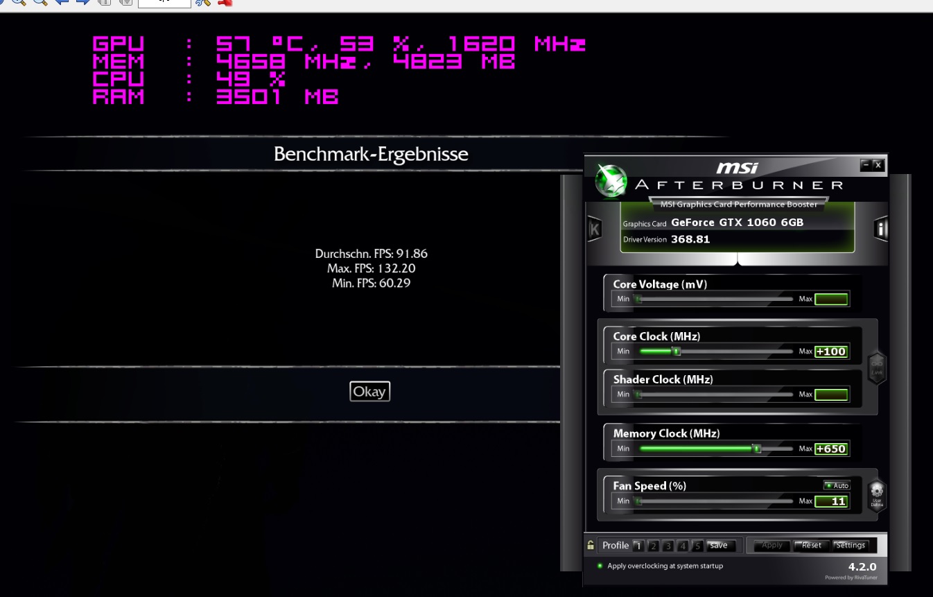Click the MEM overlay line showing 4658 MHz
Viewport: 933px width, 597px height.
coord(304,62)
